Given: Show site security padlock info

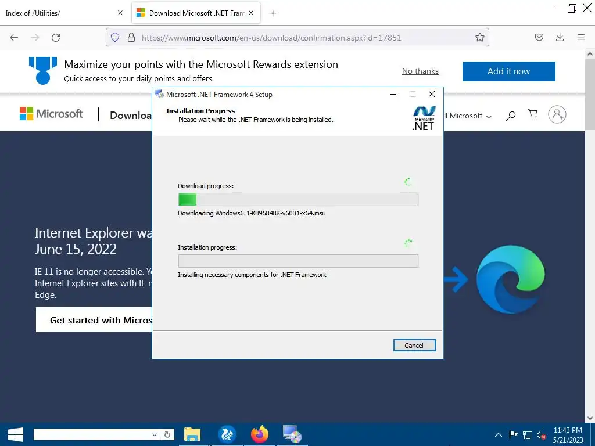Looking at the screenshot, I should click(x=131, y=37).
